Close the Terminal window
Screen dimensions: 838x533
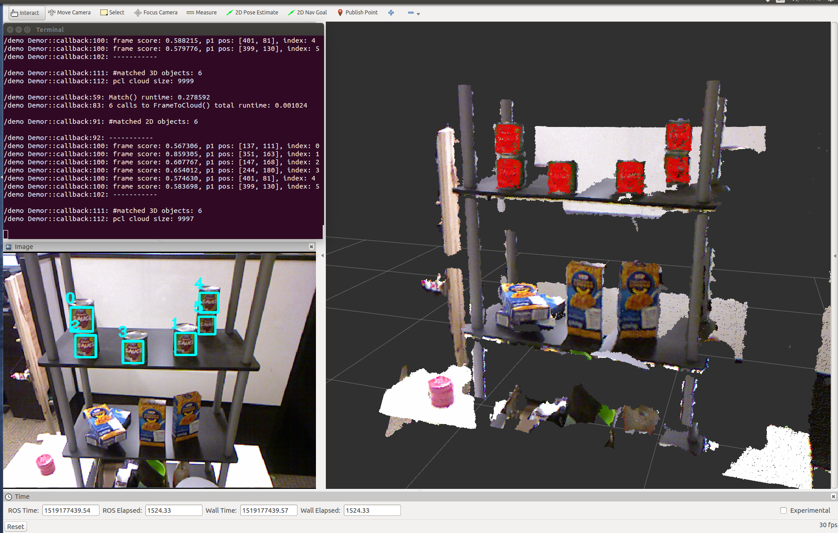[x=10, y=29]
